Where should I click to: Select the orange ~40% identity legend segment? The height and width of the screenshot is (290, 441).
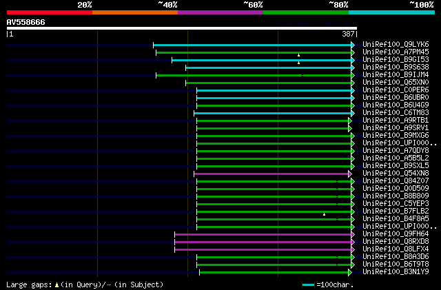(135, 12)
